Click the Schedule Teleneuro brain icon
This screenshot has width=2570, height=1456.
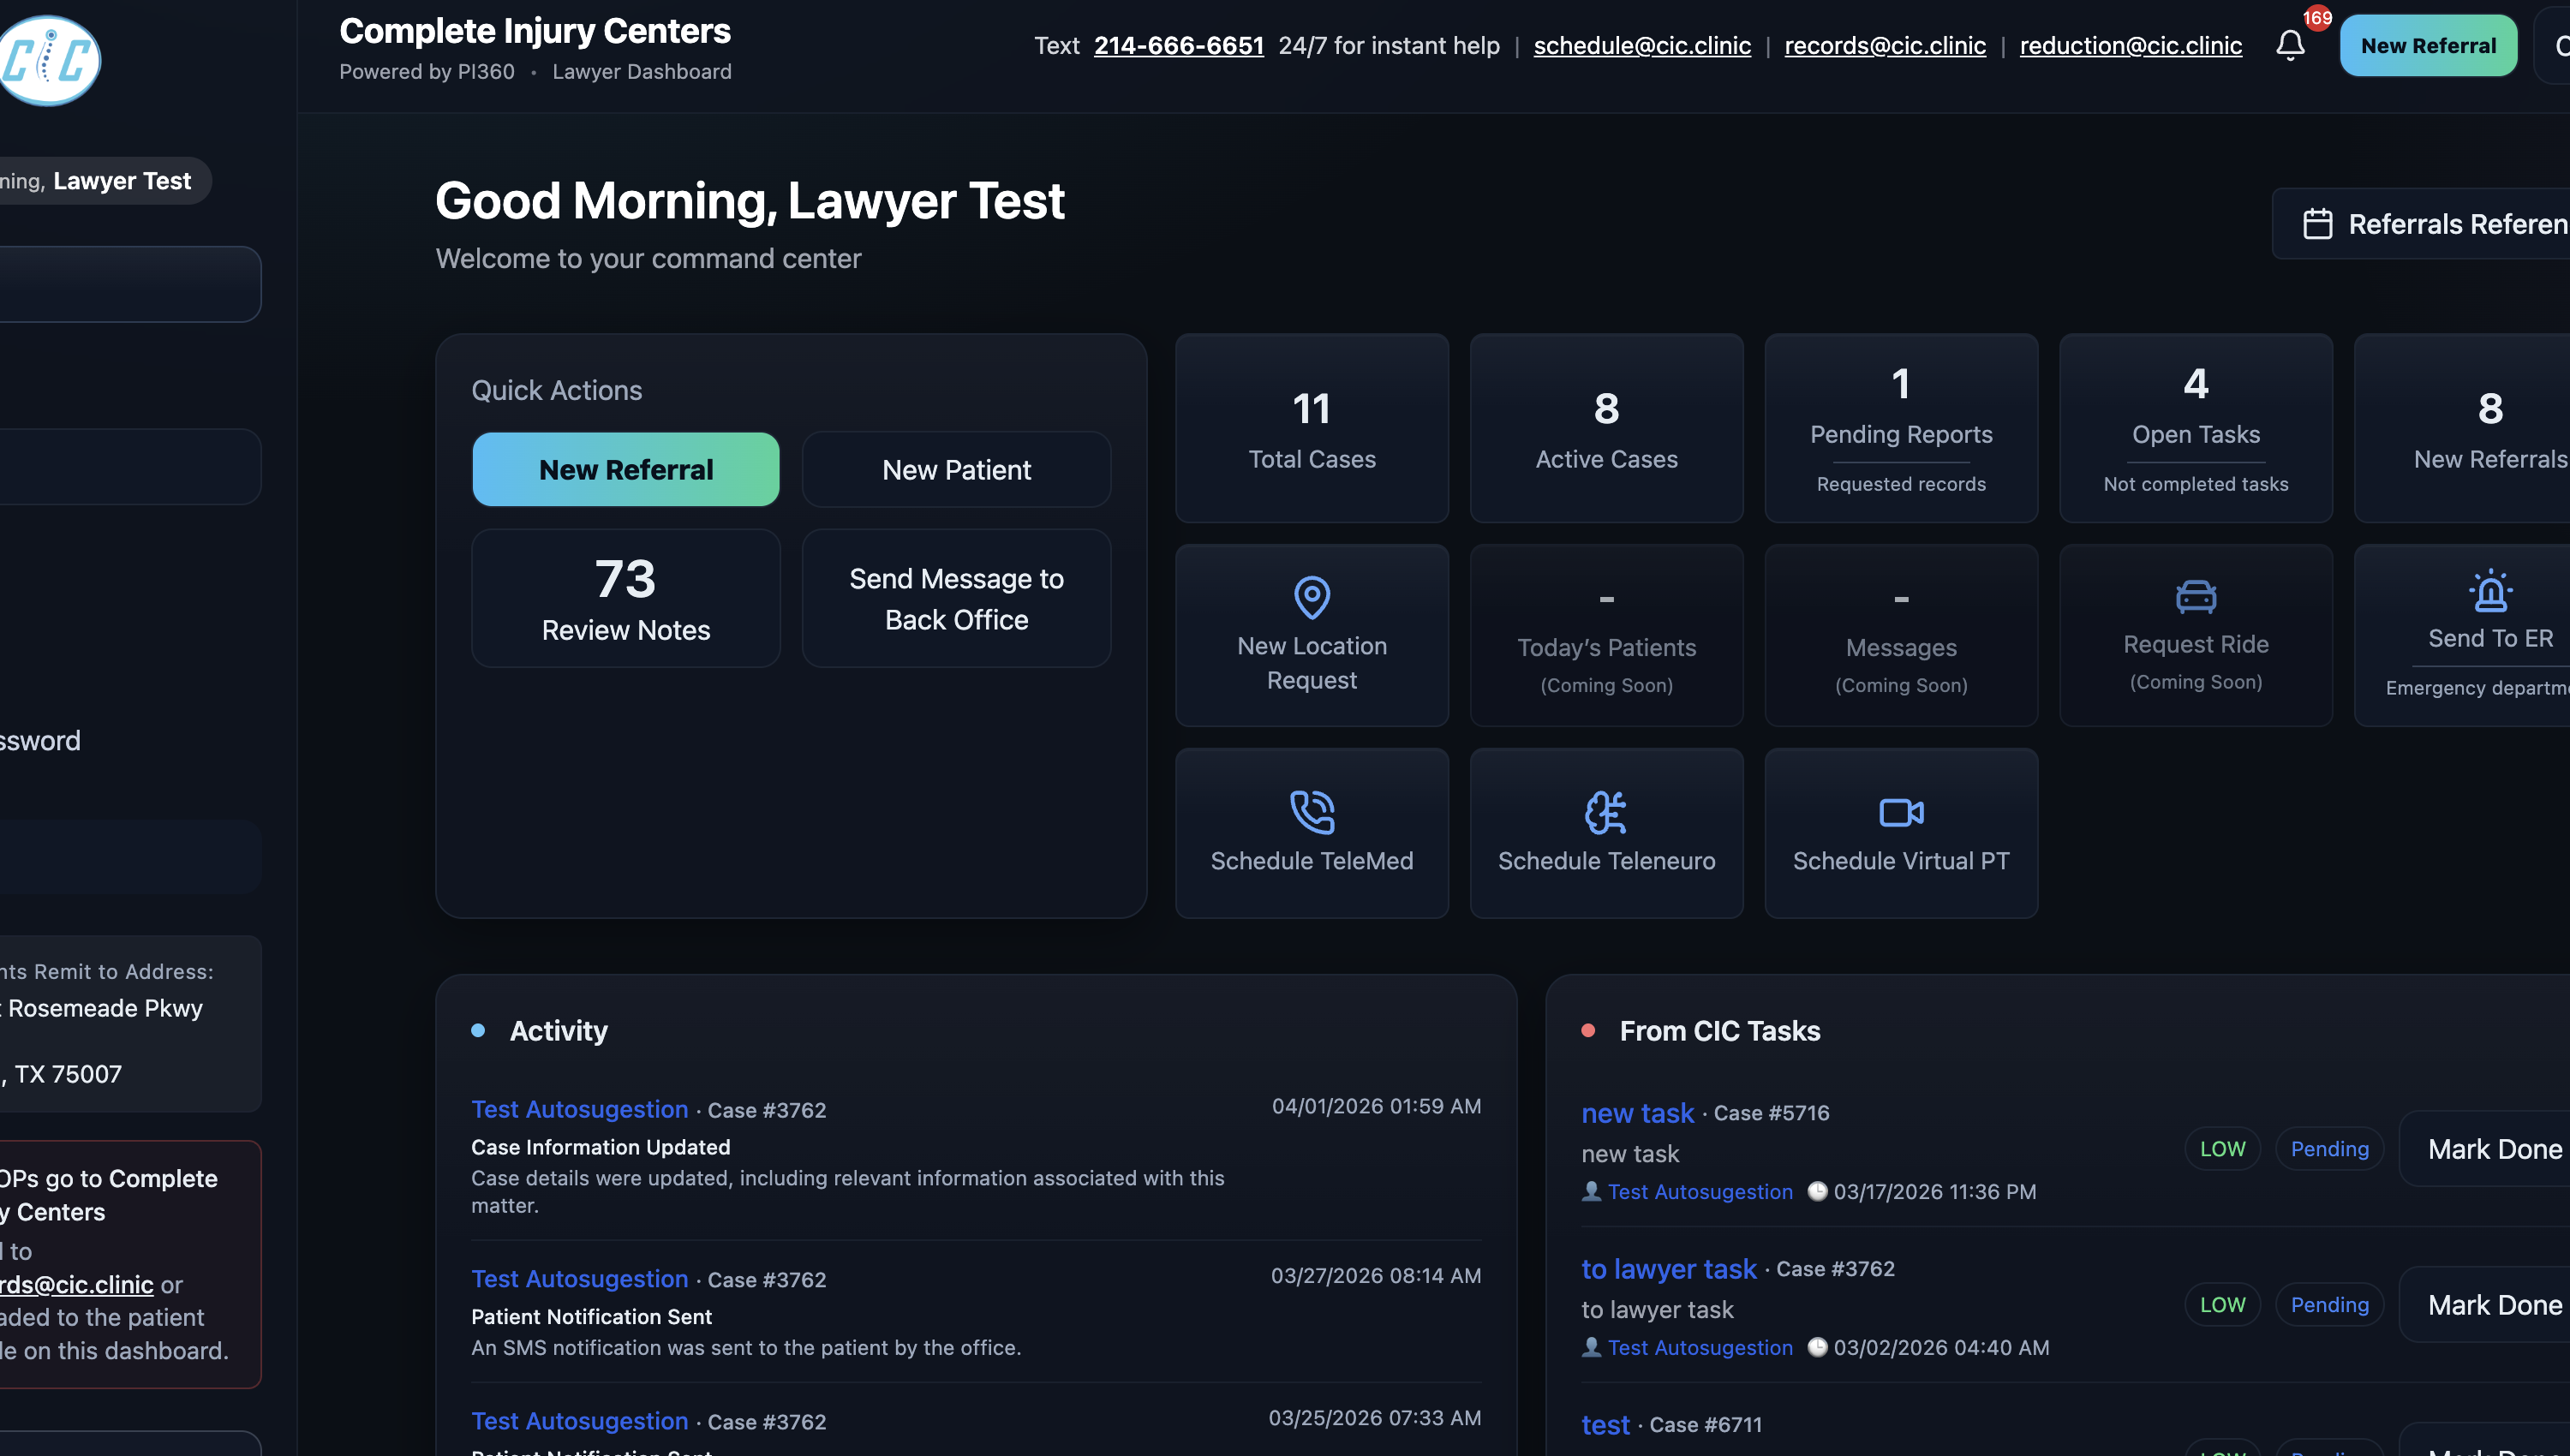1606,811
